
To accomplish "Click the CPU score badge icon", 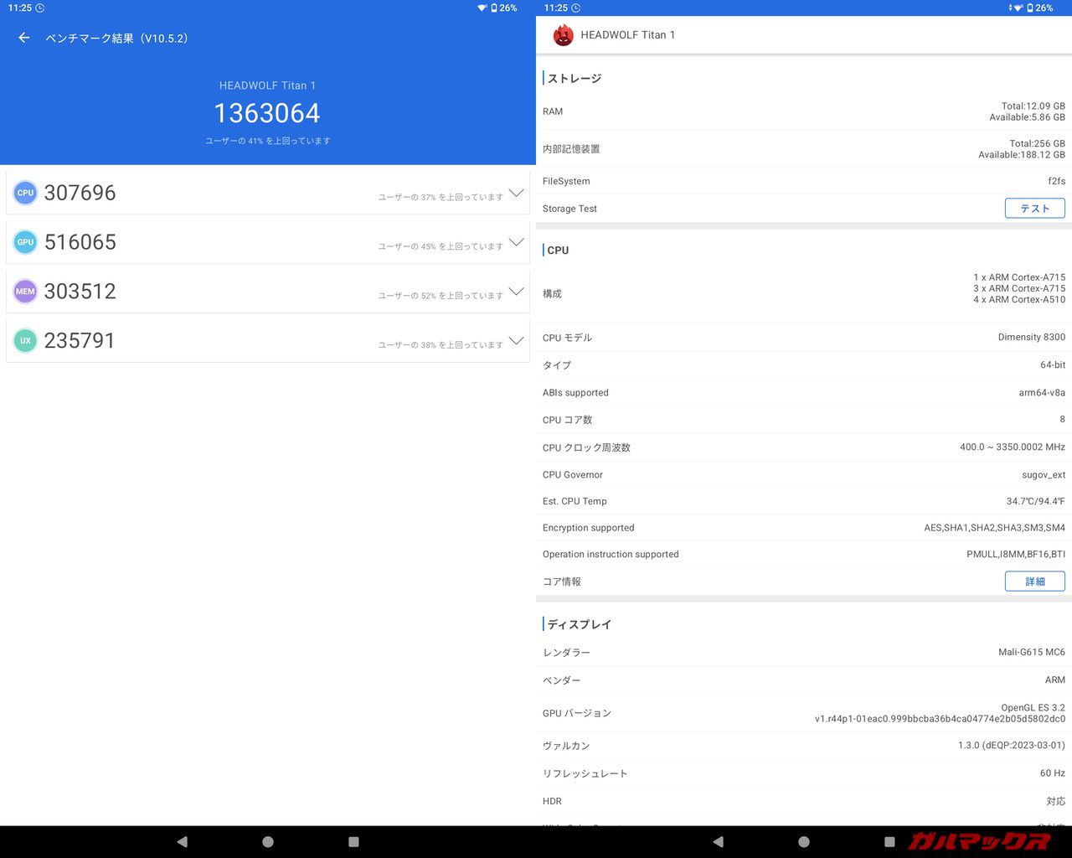I will (26, 193).
